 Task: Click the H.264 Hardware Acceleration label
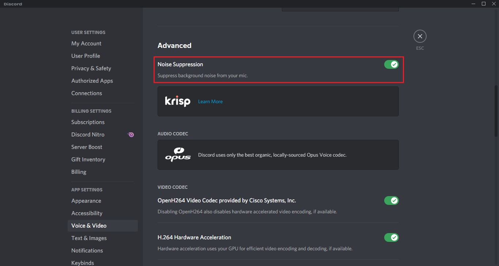tap(194, 237)
